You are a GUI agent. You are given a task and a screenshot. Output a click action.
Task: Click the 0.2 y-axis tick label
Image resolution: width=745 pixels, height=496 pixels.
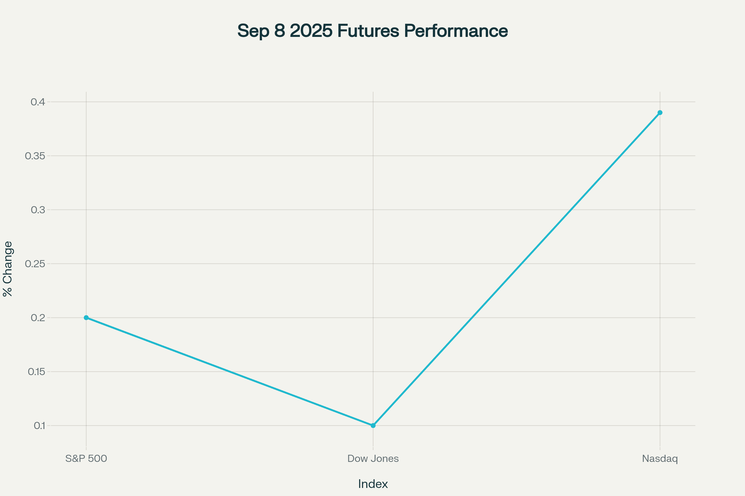(38, 317)
